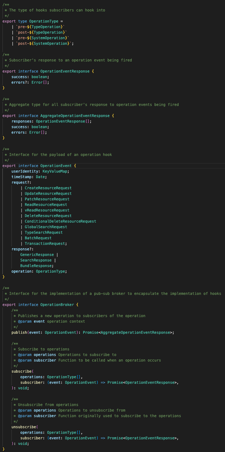
Task: Click the "userIdentity: KeyValueMap;" property
Action: click(x=40, y=171)
